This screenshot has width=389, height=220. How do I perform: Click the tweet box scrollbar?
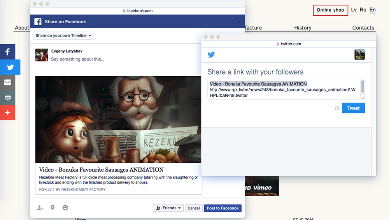pyautogui.click(x=363, y=86)
